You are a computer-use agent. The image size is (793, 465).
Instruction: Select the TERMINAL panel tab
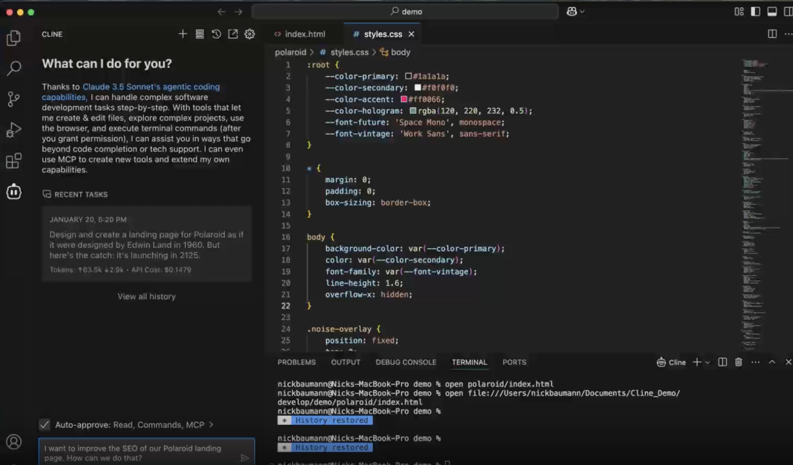(470, 362)
